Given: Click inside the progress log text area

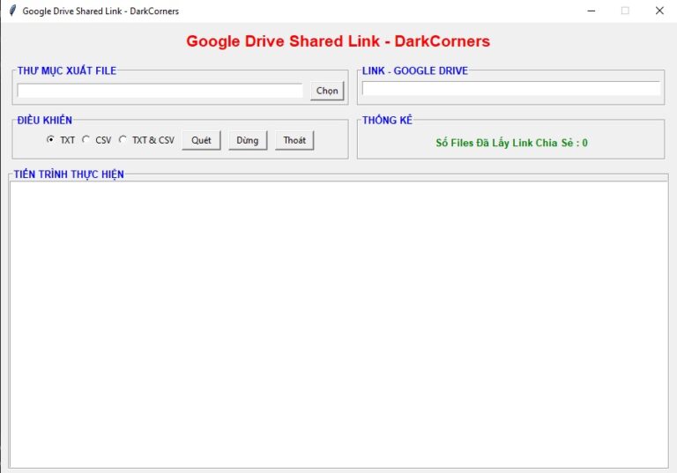Looking at the screenshot, I should (x=338, y=324).
